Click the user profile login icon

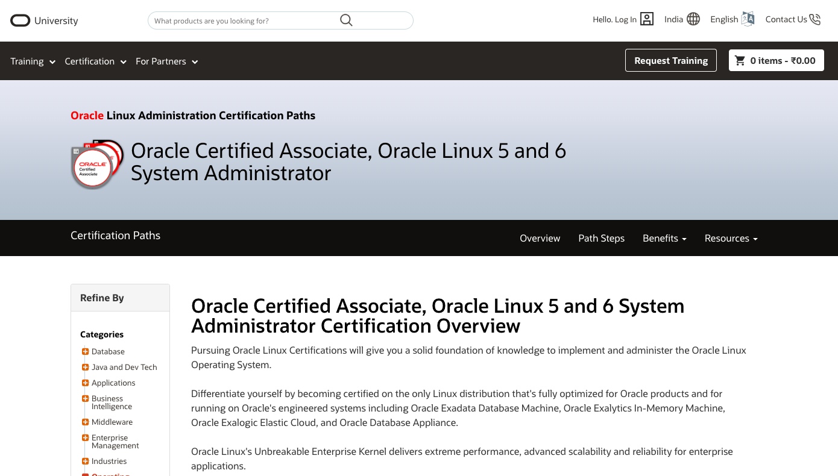(647, 19)
